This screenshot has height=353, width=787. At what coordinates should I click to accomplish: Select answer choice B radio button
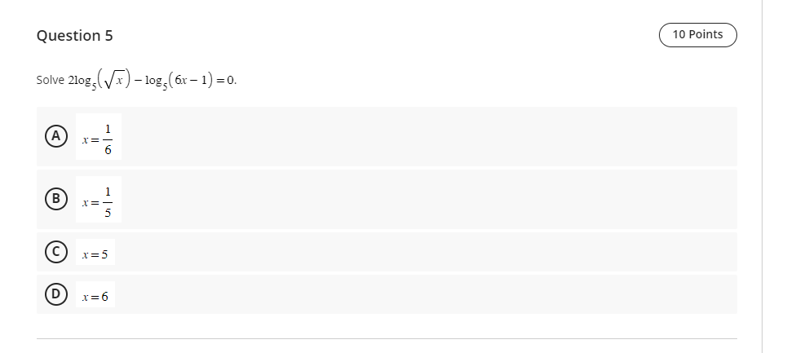pos(55,199)
